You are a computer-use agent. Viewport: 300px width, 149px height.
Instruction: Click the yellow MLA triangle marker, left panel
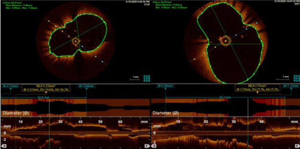tap(46, 93)
